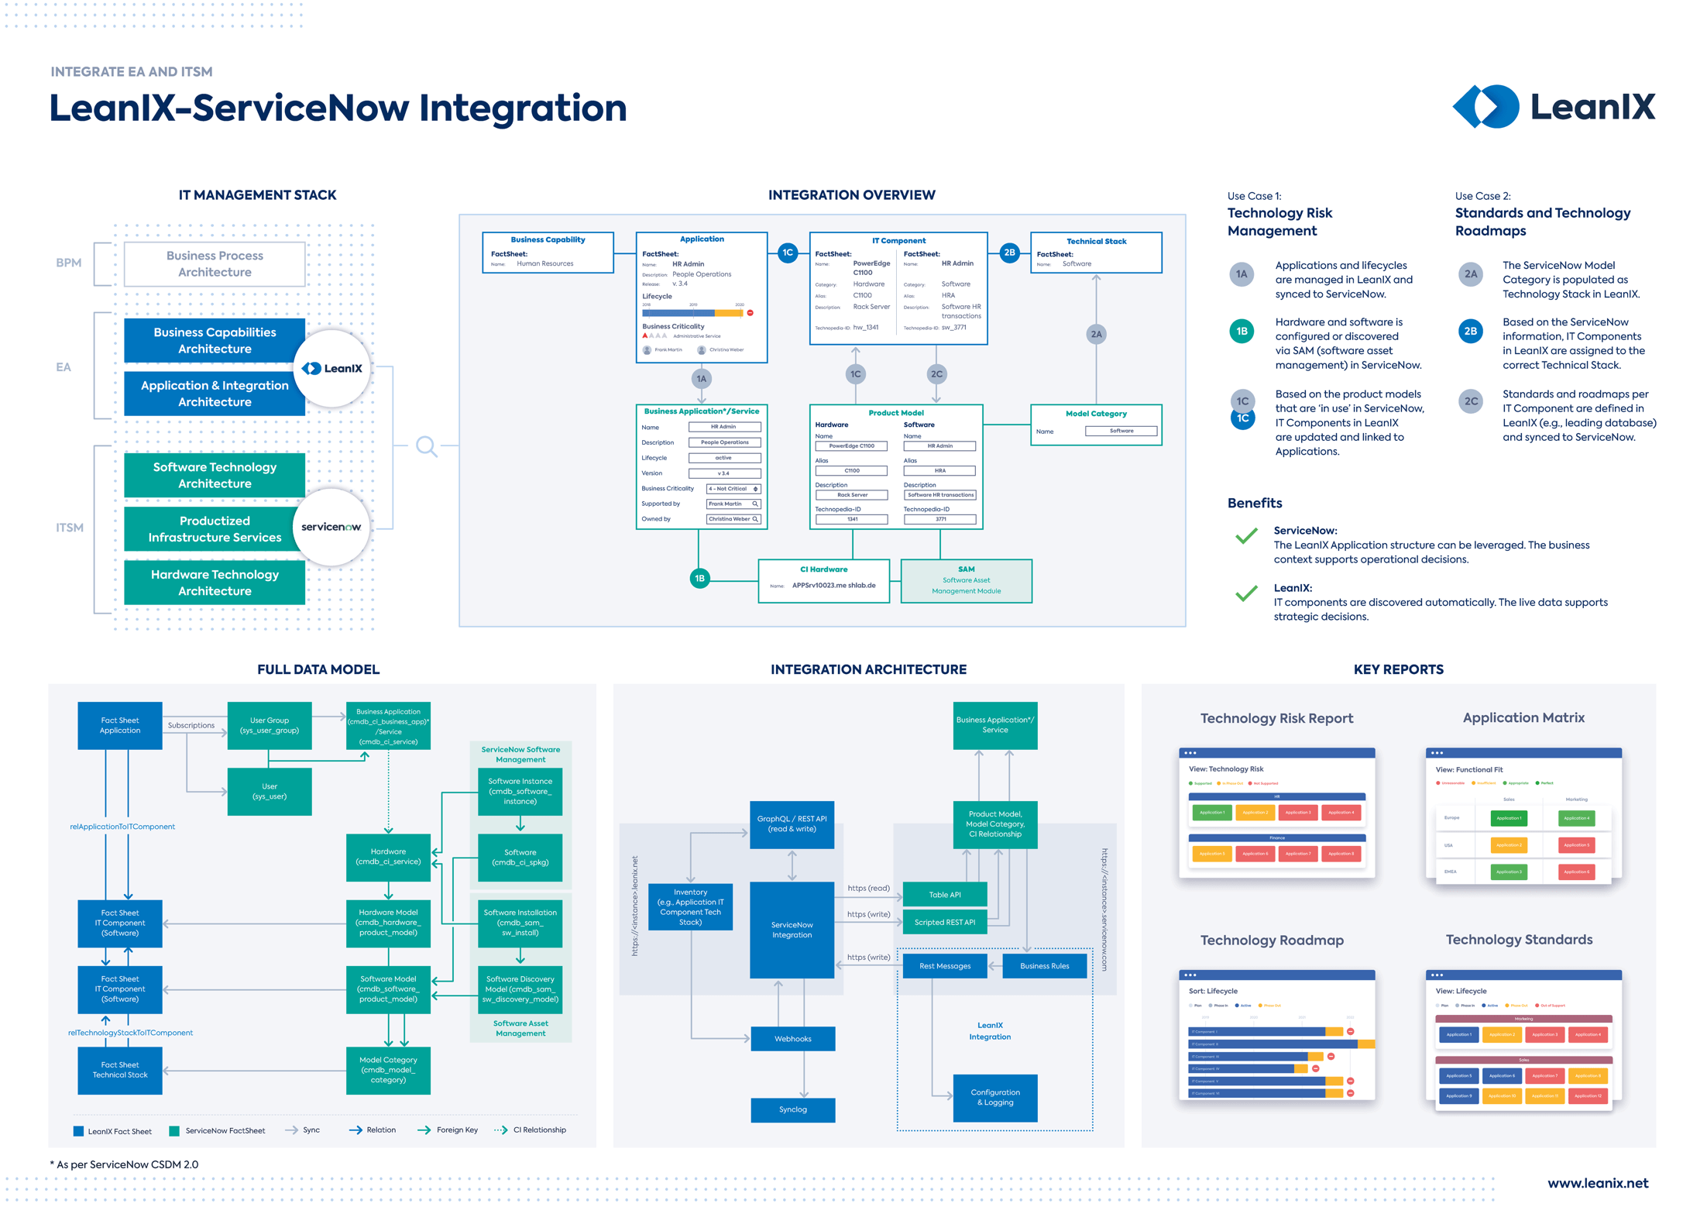Viewport: 1707px width, 1207px height.
Task: Click the green checkmark beside LeanIX benefit
Action: tap(1246, 593)
